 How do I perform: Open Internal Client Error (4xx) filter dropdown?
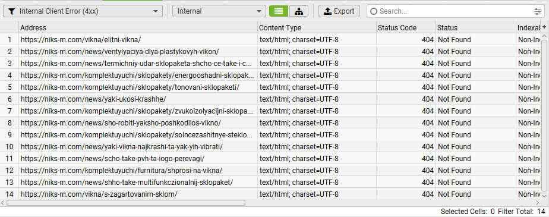pos(83,11)
